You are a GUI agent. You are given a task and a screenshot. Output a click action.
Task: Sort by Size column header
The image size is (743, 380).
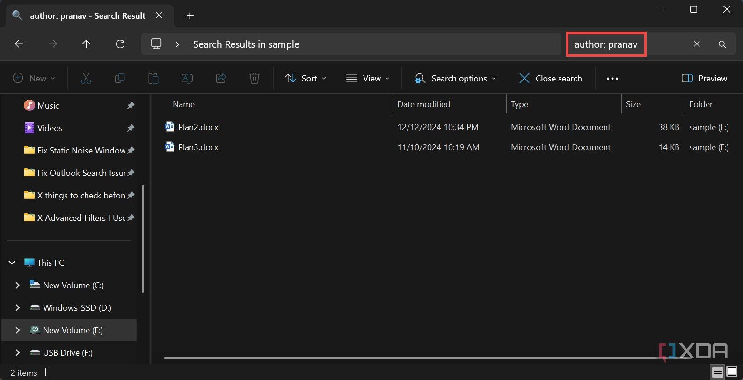pyautogui.click(x=633, y=104)
